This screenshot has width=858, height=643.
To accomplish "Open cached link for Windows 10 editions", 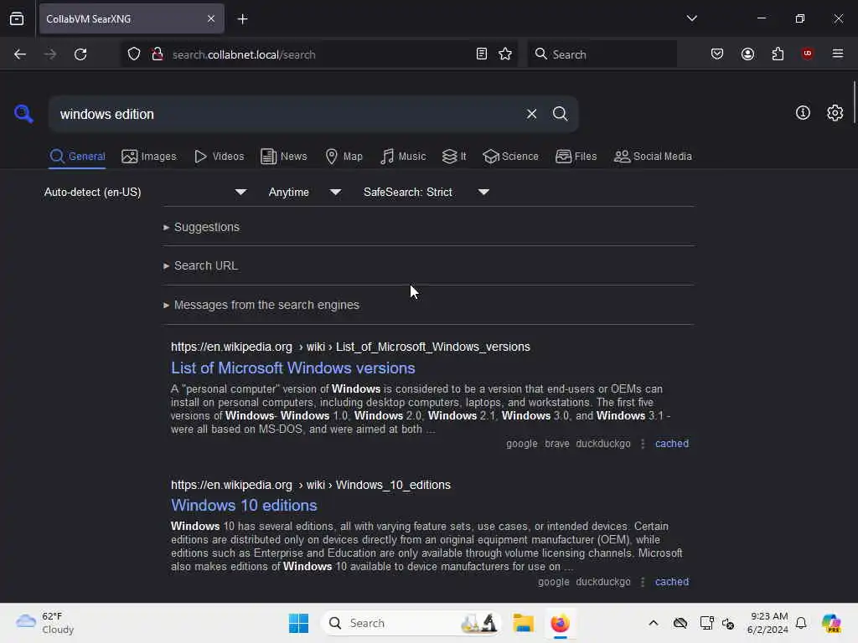I will pyautogui.click(x=672, y=582).
